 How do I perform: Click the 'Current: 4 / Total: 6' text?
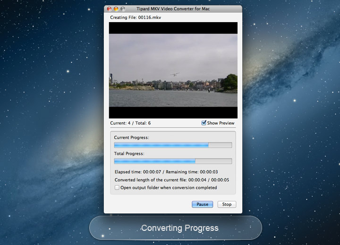coord(130,123)
